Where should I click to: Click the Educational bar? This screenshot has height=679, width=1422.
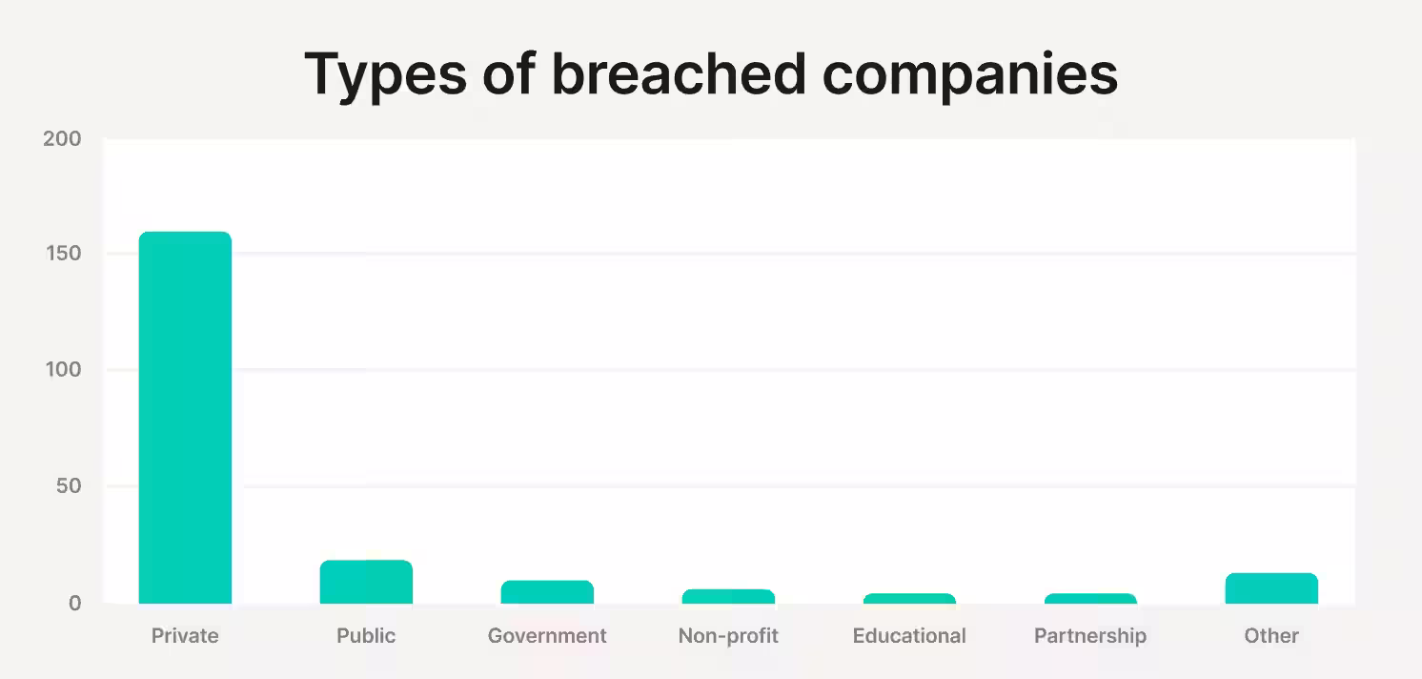click(x=909, y=599)
